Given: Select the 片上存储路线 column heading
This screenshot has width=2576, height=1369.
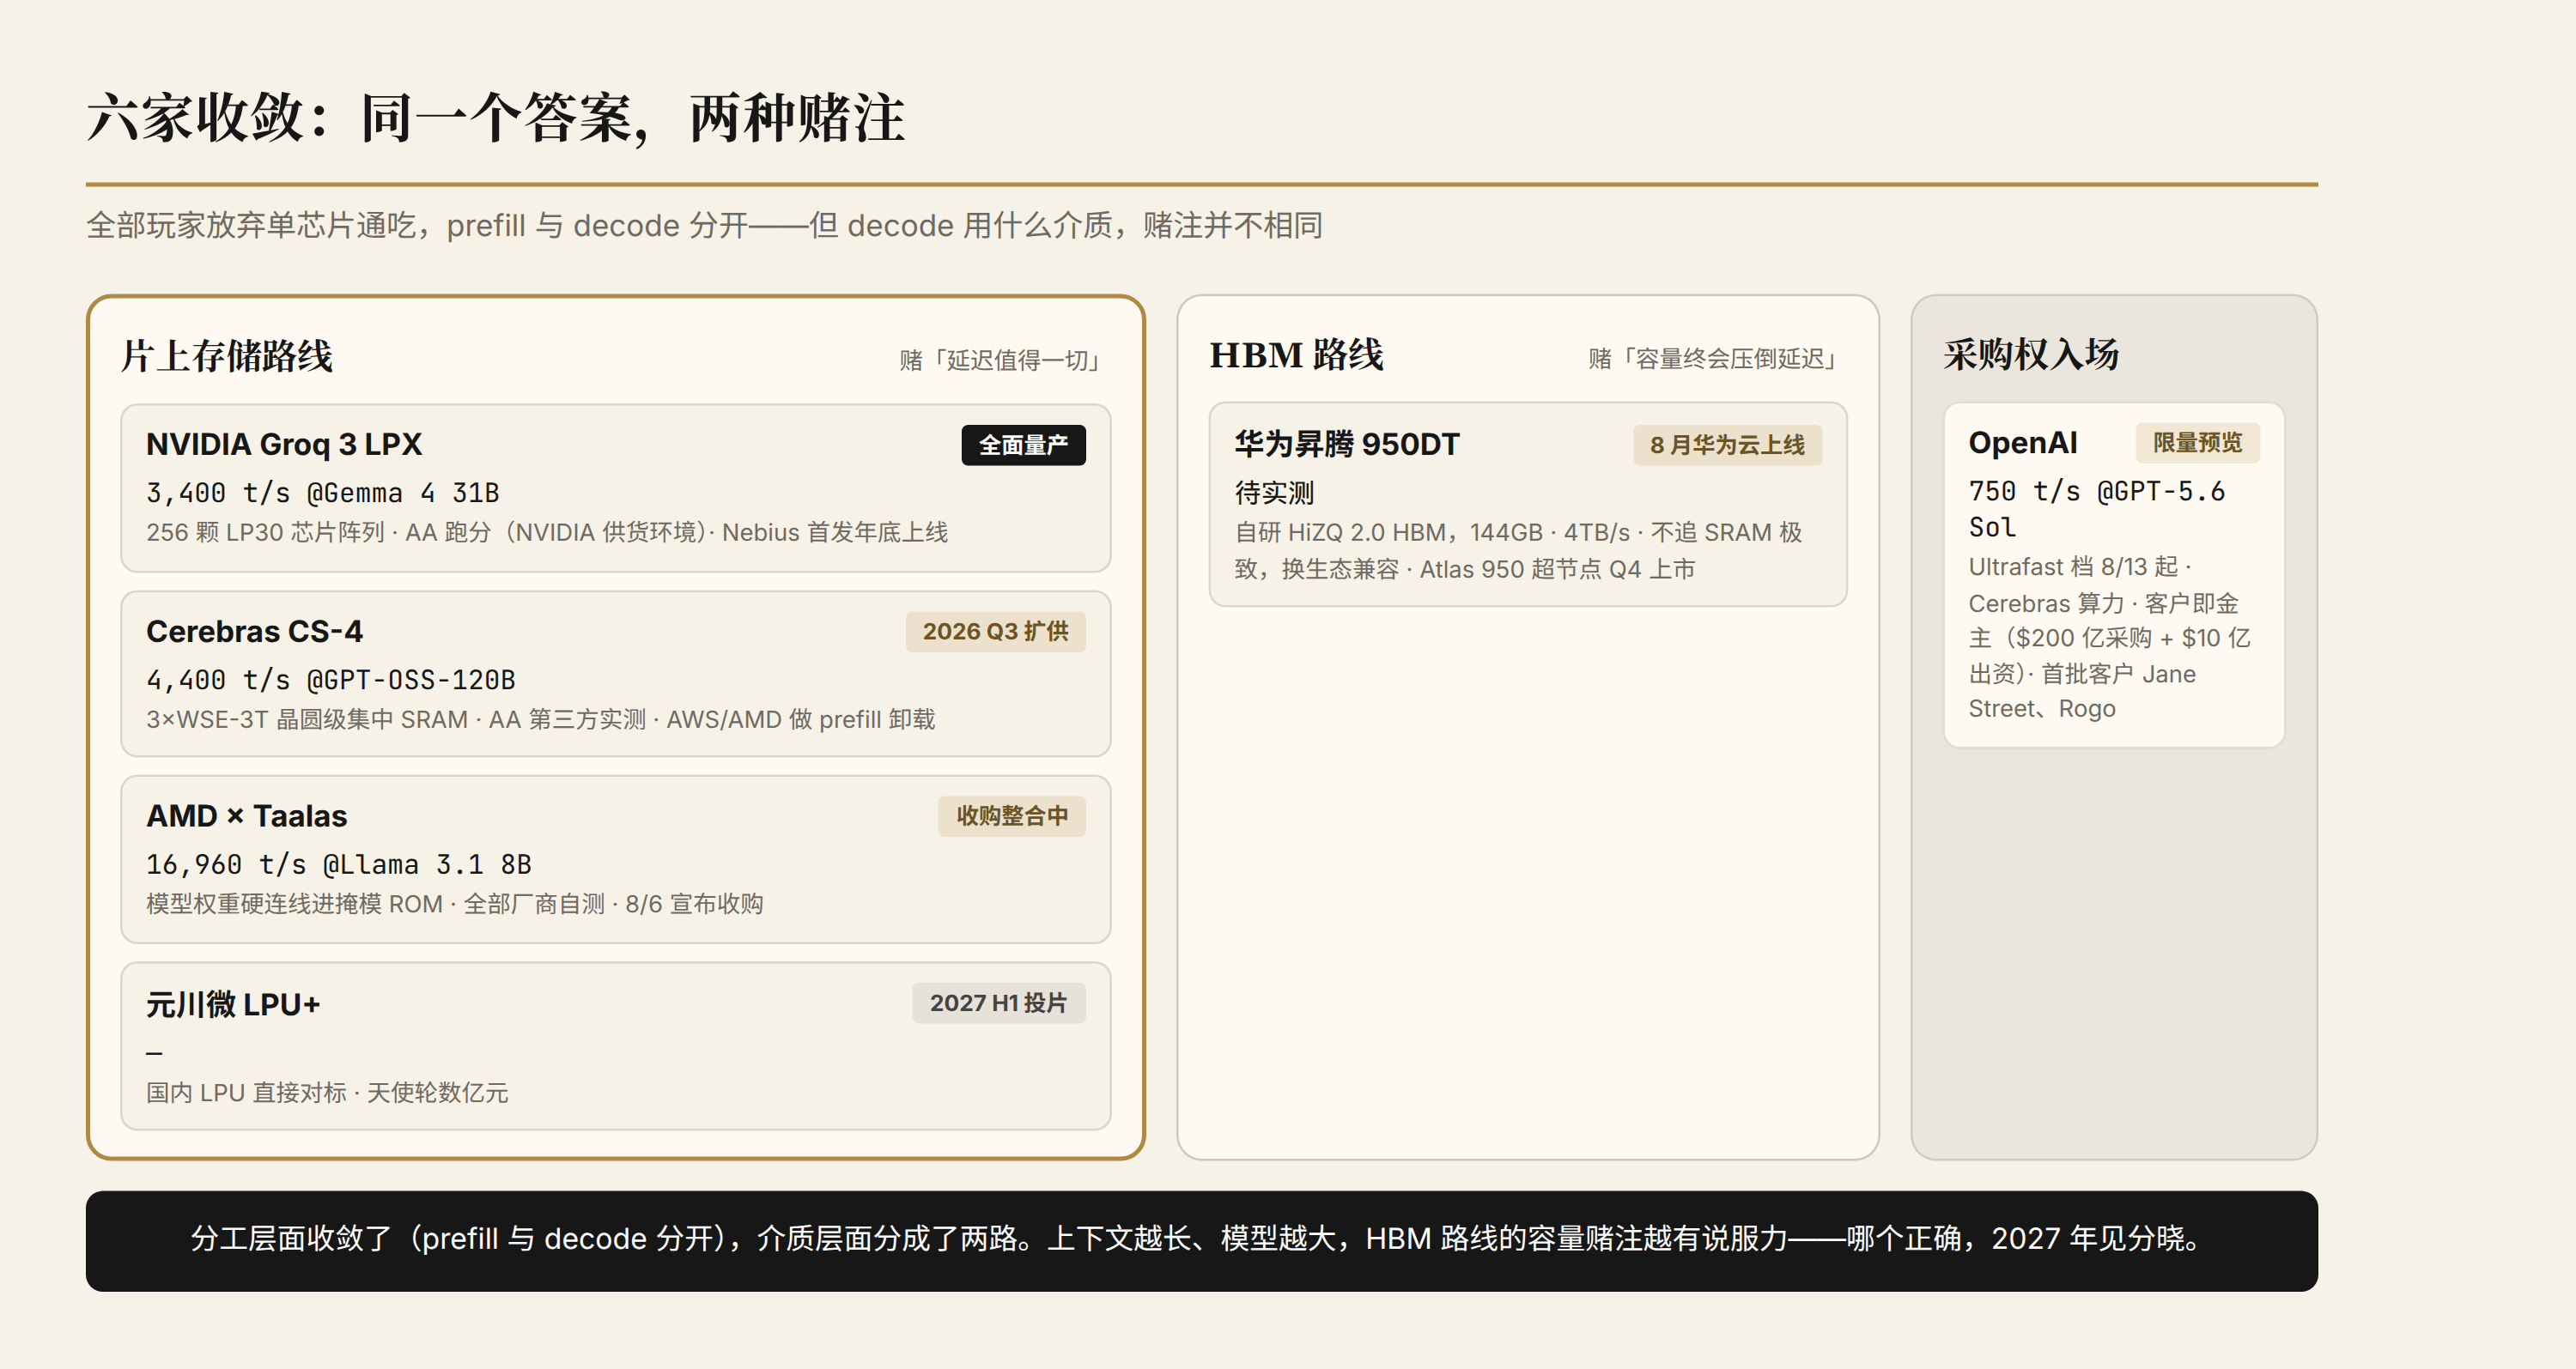Looking at the screenshot, I should click(227, 355).
